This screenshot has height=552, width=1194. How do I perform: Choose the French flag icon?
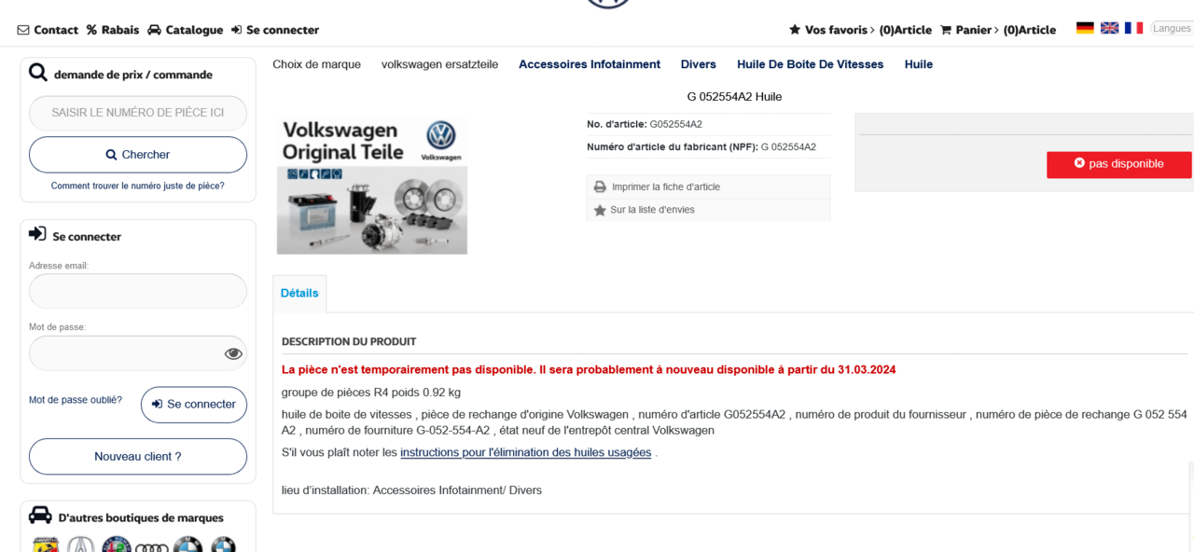[1133, 28]
